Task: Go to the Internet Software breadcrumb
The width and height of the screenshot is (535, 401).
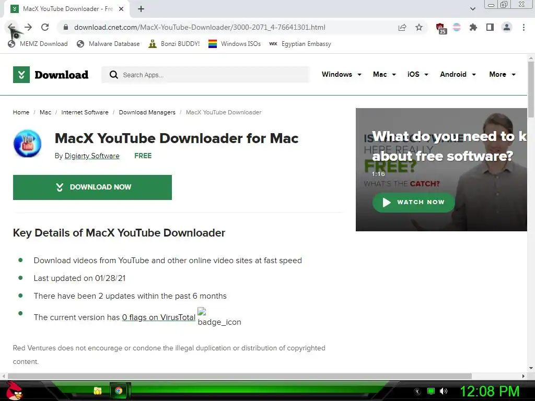Action: [x=85, y=112]
